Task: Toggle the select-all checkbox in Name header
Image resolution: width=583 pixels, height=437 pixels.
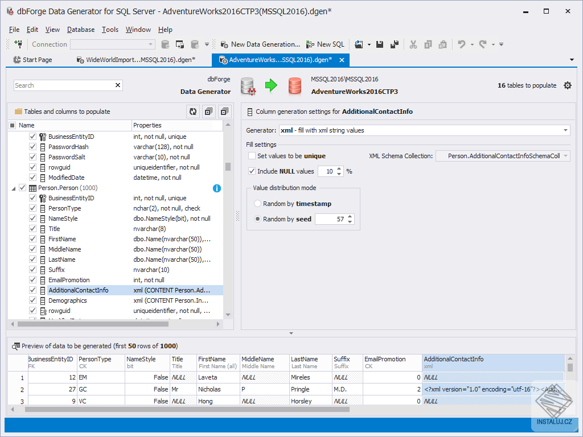Action: click(x=13, y=125)
